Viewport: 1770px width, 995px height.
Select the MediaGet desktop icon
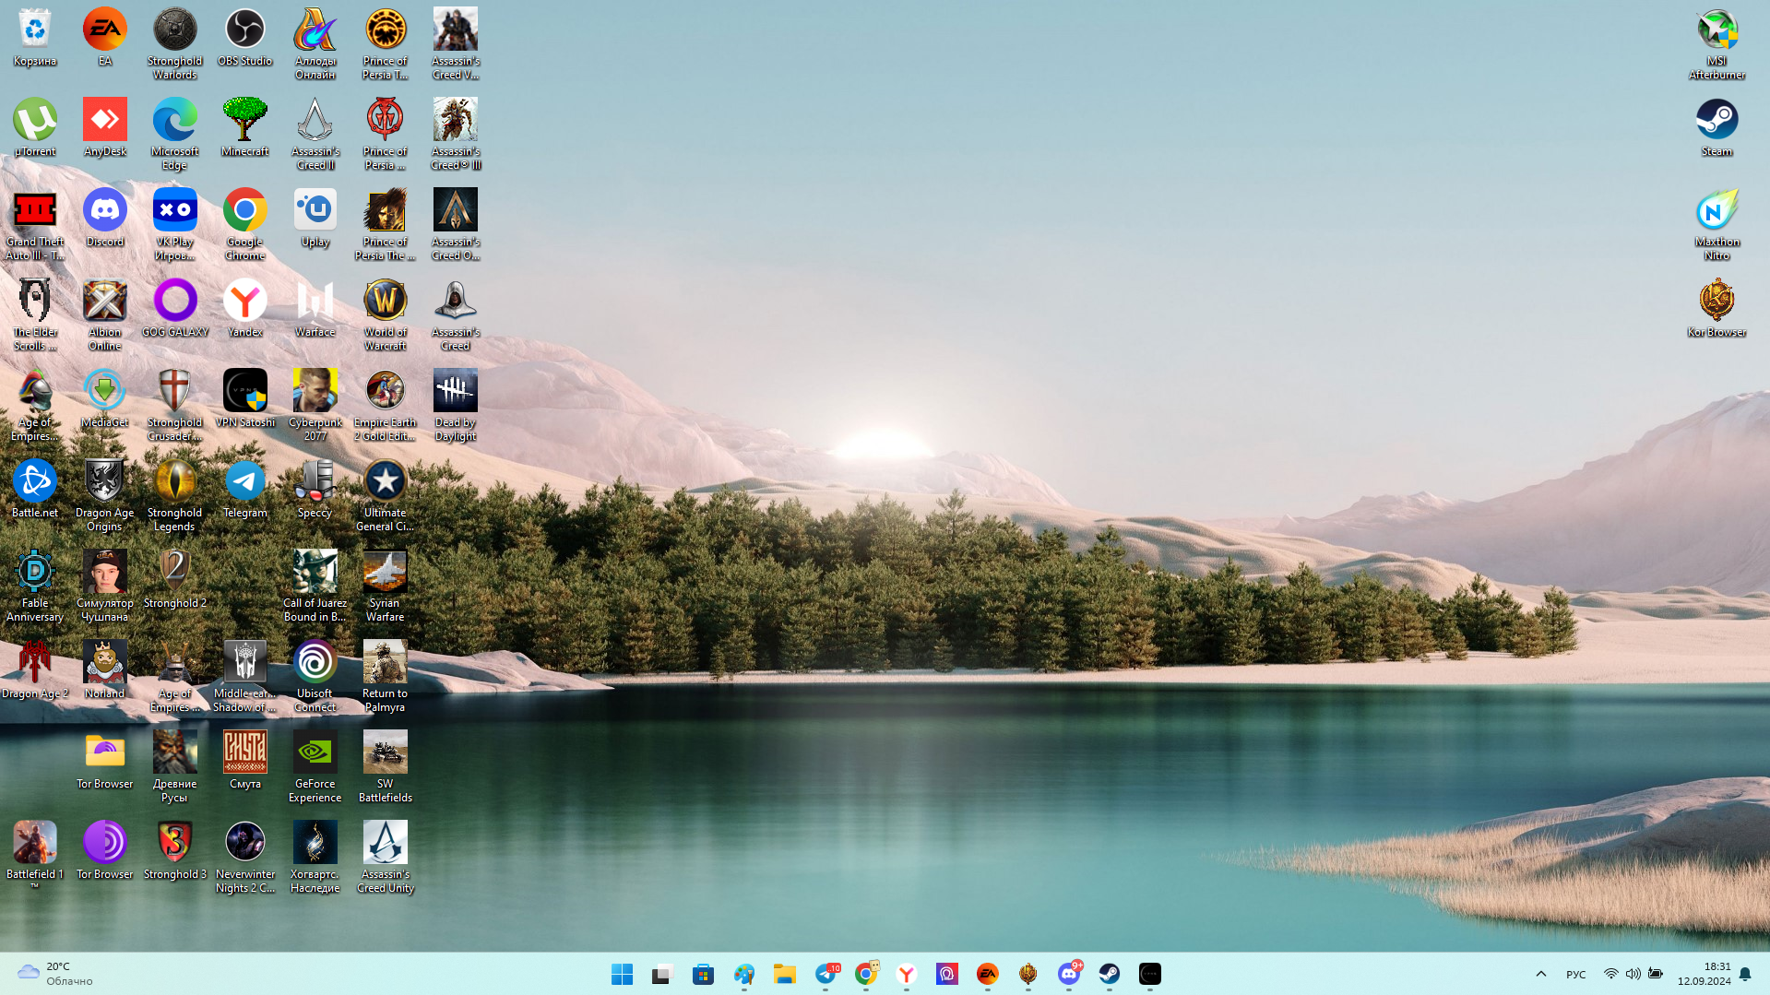105,400
